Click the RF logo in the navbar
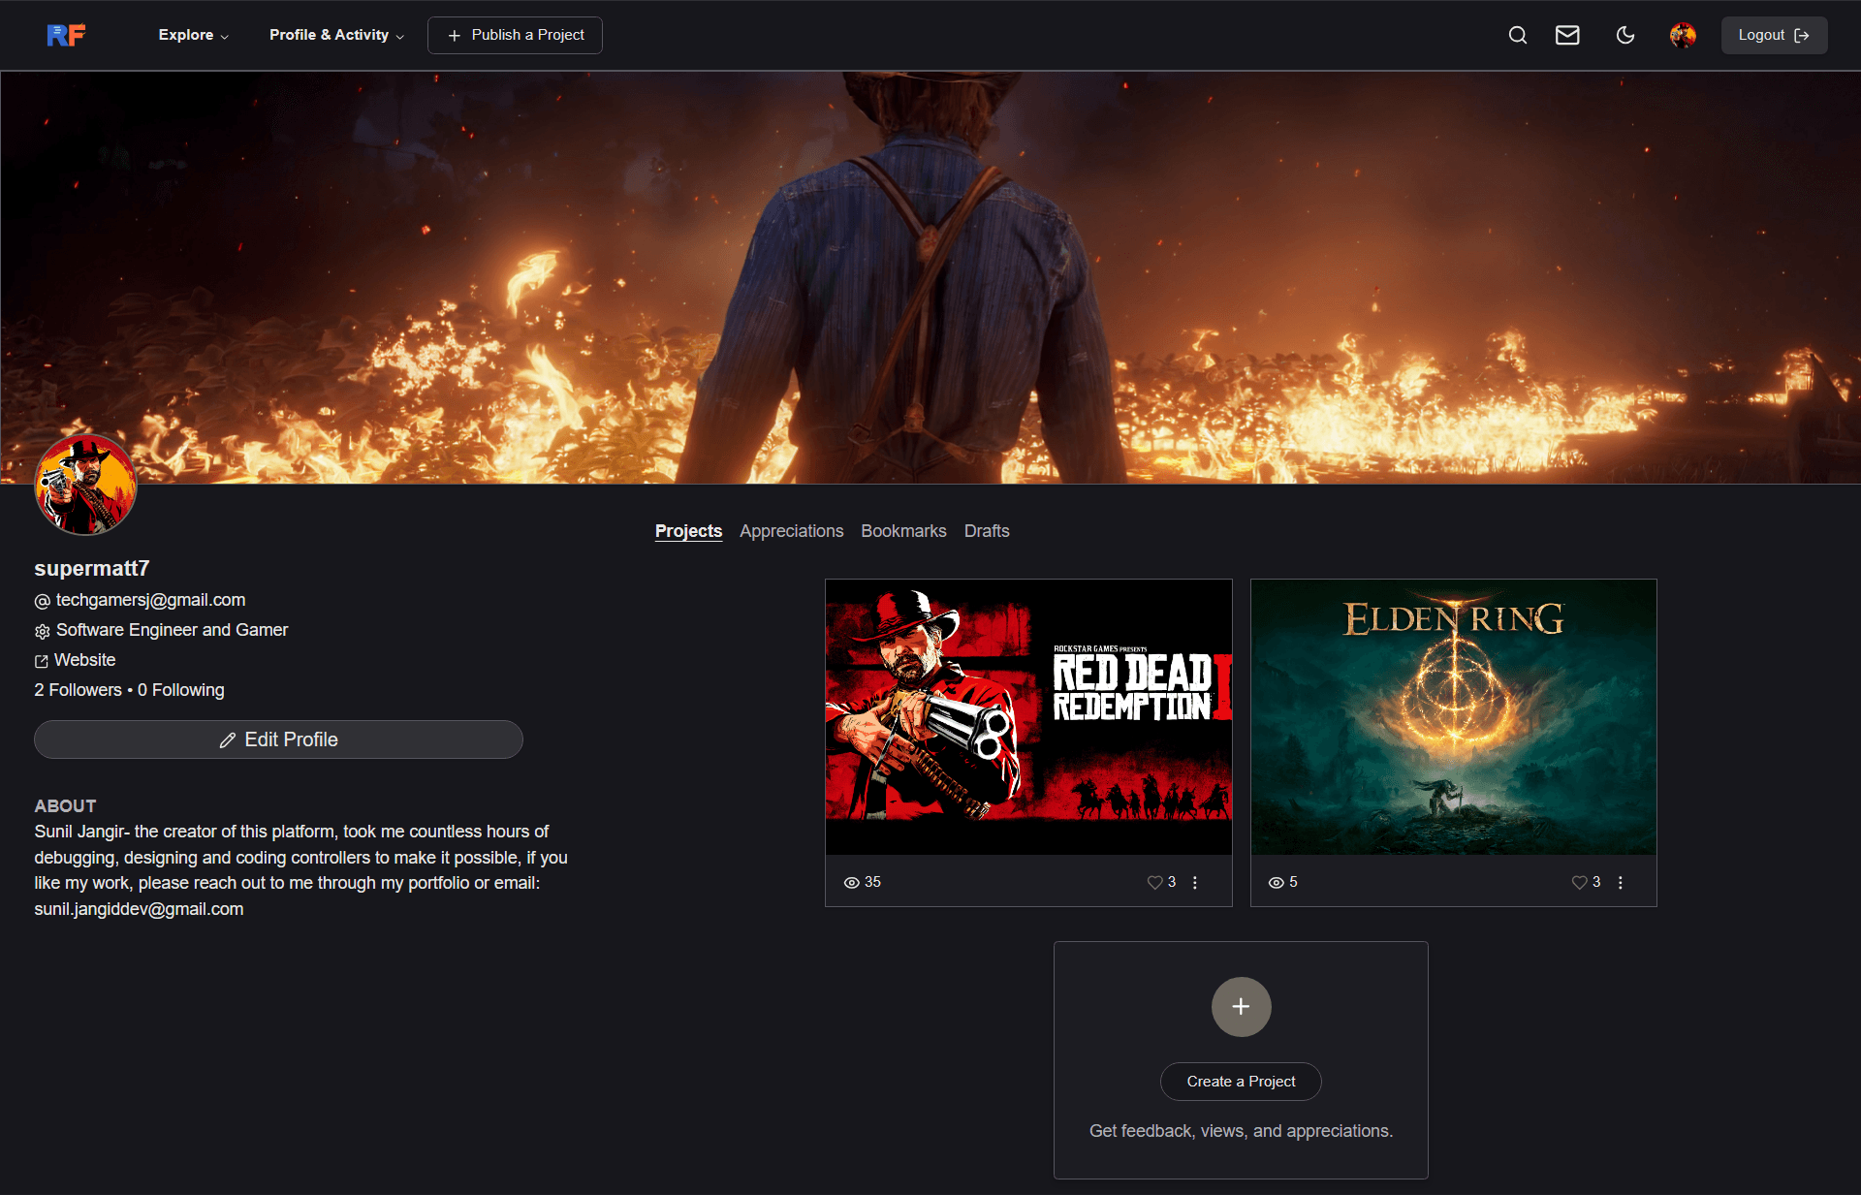The image size is (1861, 1195). tap(66, 35)
